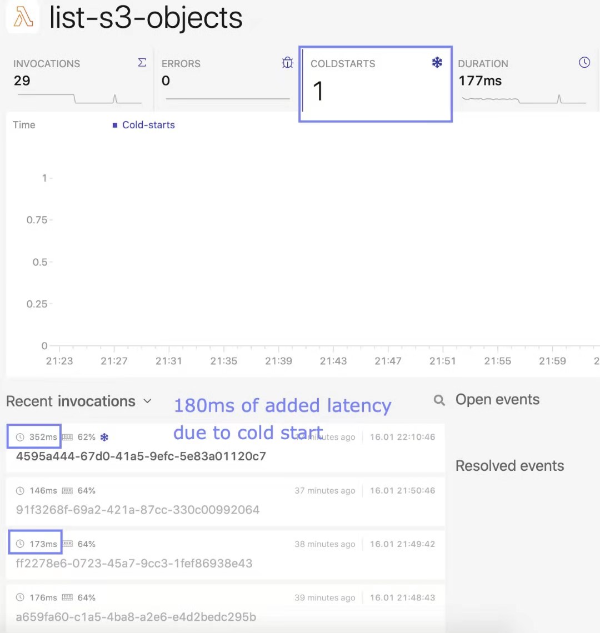Click the 29 invocations metric value
This screenshot has width=600, height=633.
(22, 81)
